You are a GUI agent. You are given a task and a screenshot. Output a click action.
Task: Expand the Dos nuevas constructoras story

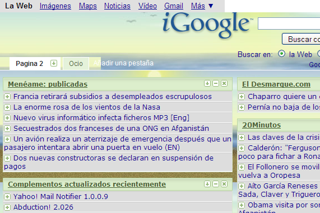[x=7, y=158]
